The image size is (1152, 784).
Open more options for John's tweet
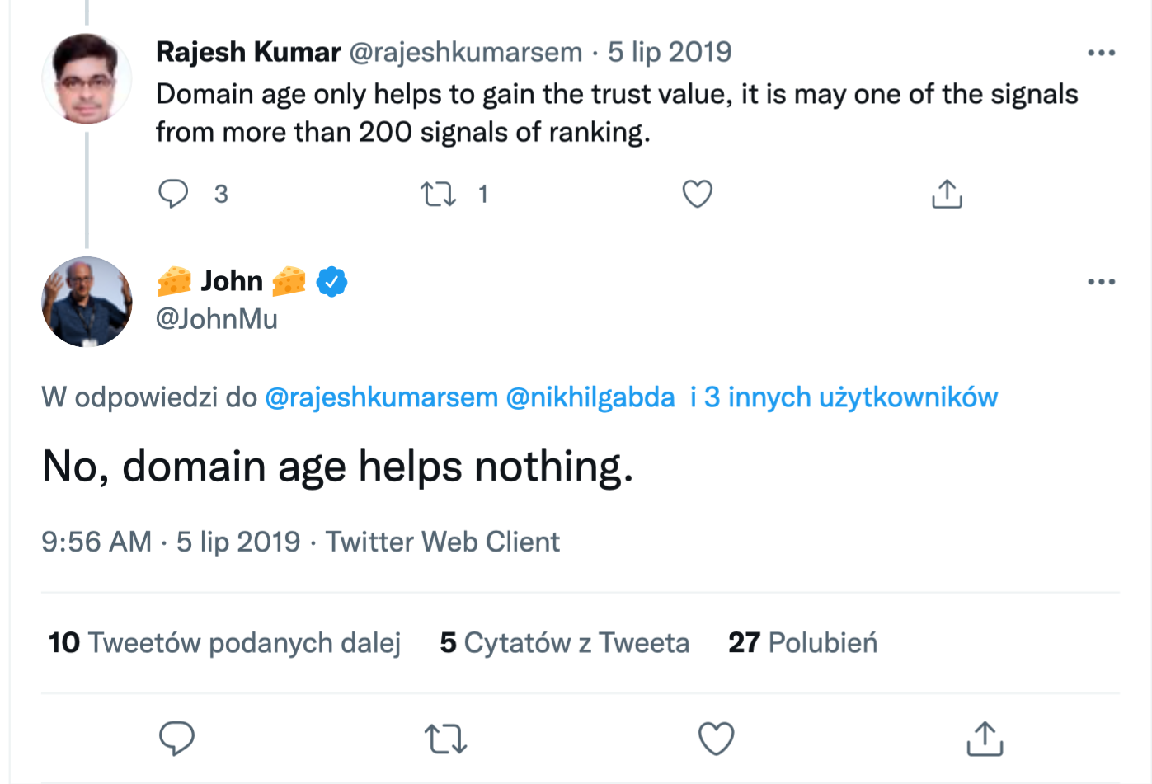[1101, 282]
